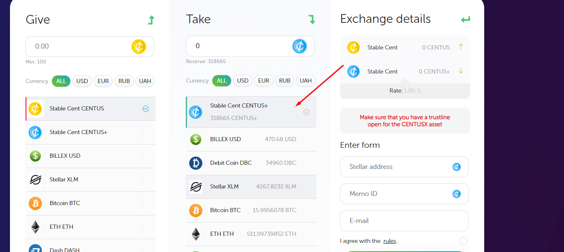Click blue coin icon in Exchange details summary
564x252 pixels.
pos(353,71)
